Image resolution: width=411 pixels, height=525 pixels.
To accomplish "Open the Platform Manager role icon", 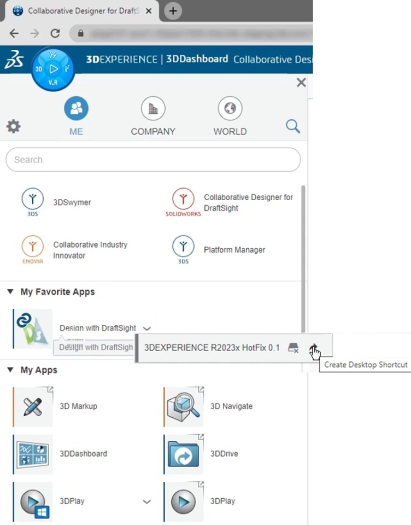I will pos(183,249).
